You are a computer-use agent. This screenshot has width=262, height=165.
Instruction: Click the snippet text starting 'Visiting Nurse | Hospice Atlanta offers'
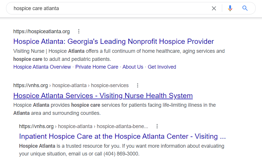(x=119, y=55)
